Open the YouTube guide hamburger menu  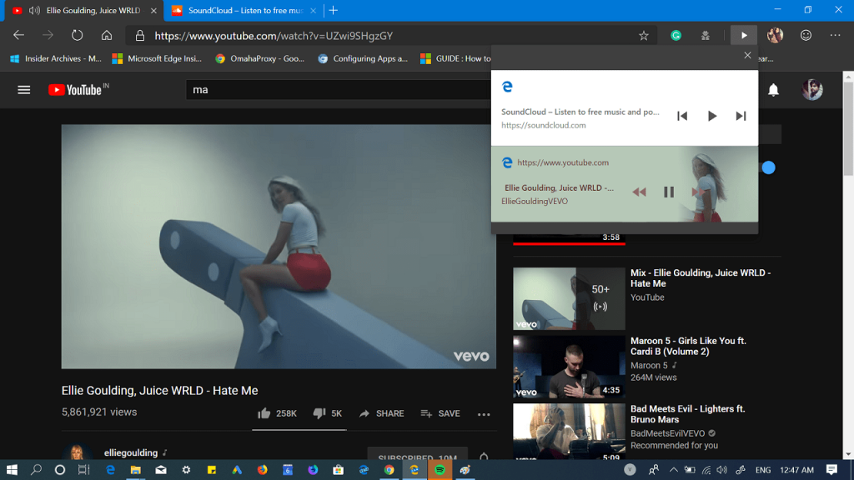point(24,90)
